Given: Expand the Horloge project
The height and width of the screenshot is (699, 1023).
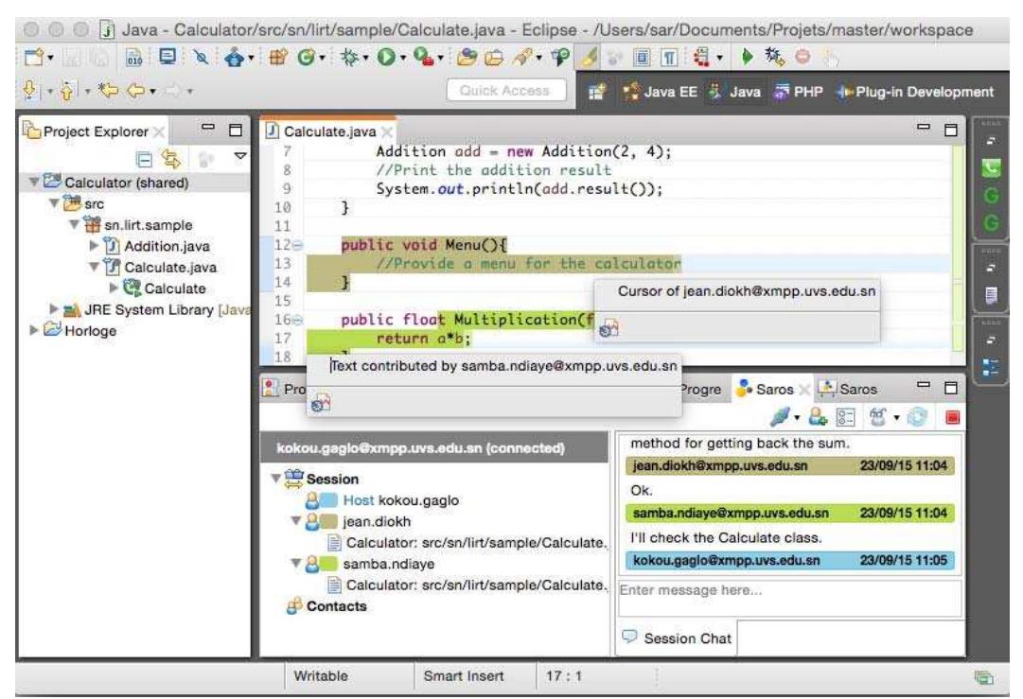Looking at the screenshot, I should point(33,330).
